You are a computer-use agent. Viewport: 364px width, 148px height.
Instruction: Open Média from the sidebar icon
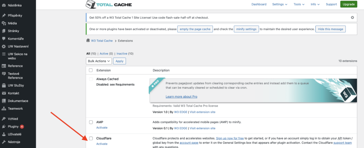(x=4, y=23)
